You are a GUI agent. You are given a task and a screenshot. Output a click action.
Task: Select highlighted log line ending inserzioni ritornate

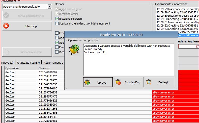[x=188, y=35]
